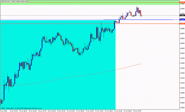
Task: Click the 11 Jun 06:30 time label
Action: pos(80,111)
